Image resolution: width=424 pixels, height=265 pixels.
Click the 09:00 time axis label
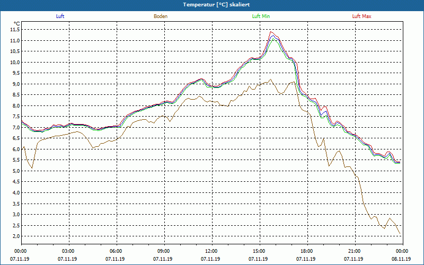(164, 251)
